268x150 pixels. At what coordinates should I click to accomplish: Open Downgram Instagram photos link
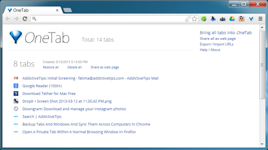74,109
